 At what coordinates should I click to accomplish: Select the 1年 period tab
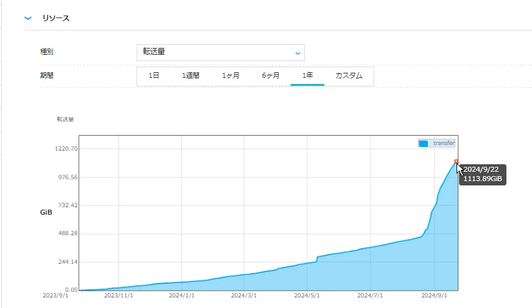[307, 75]
